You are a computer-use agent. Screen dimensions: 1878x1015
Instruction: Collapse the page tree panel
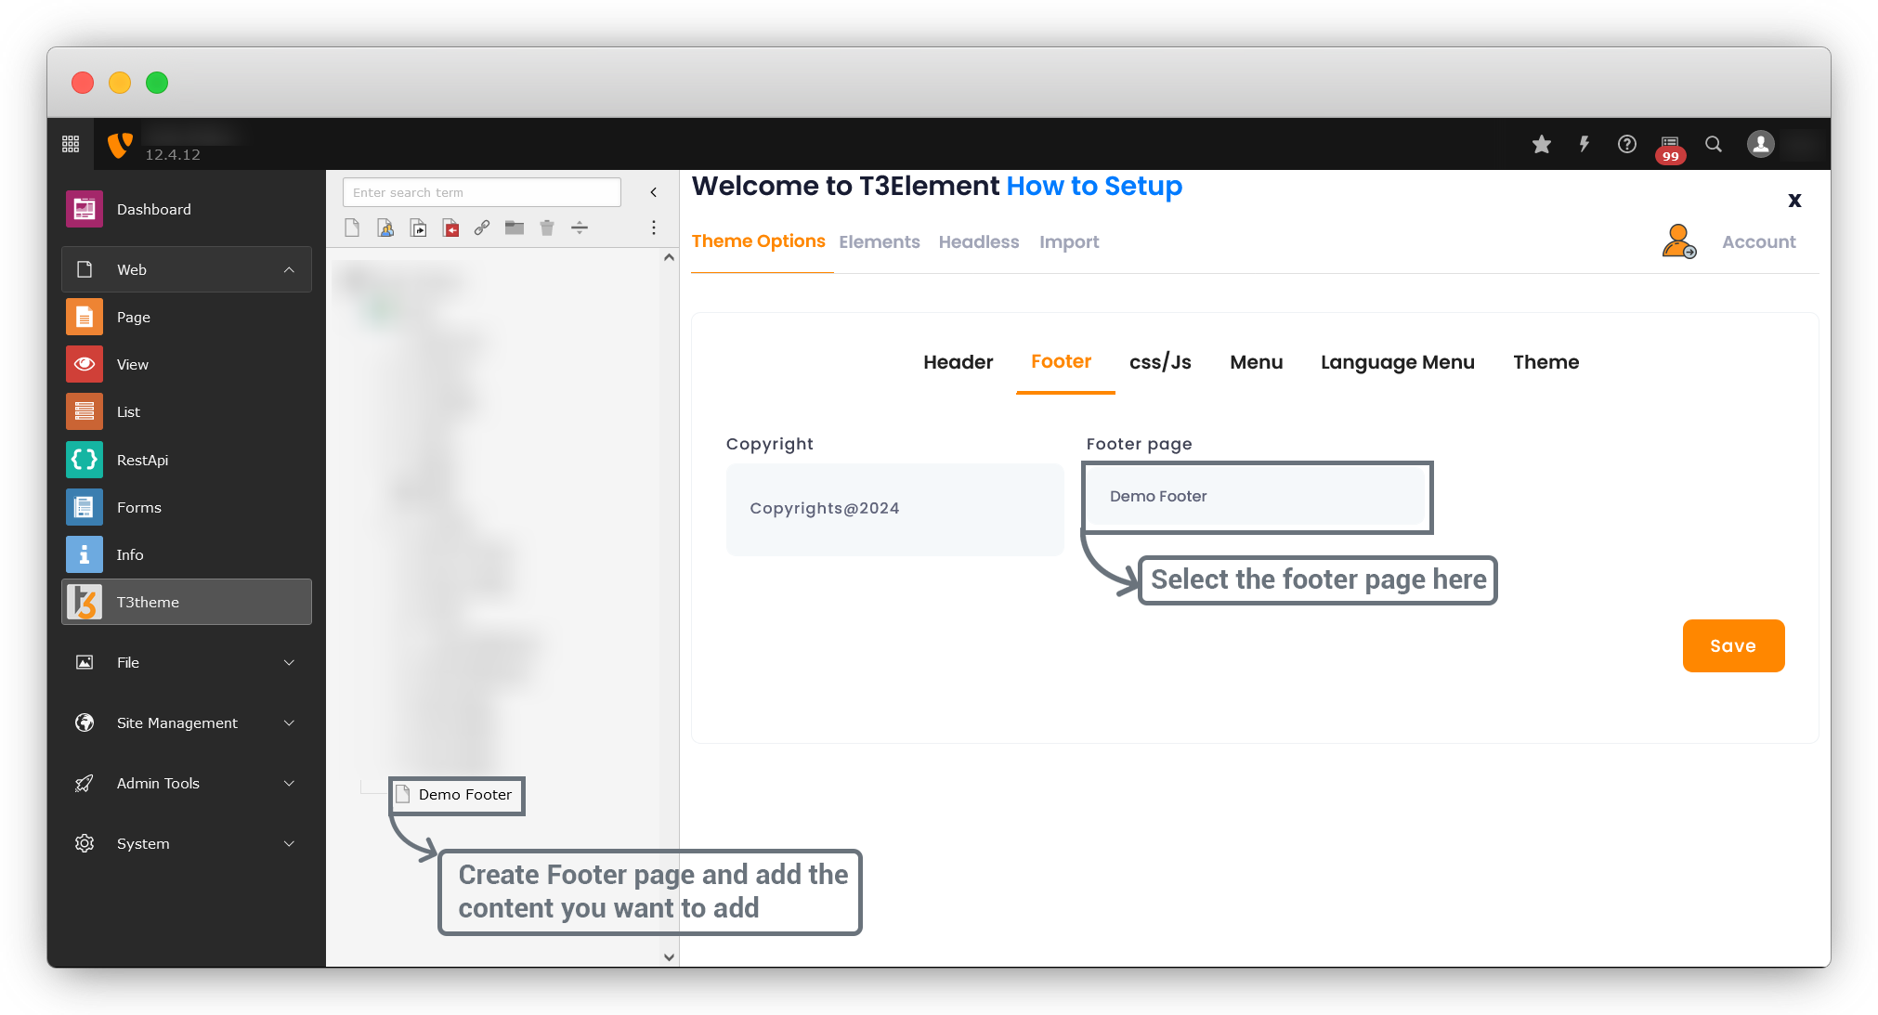coord(654,192)
